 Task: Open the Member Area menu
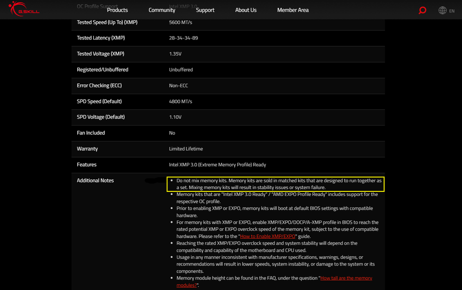[x=293, y=10]
